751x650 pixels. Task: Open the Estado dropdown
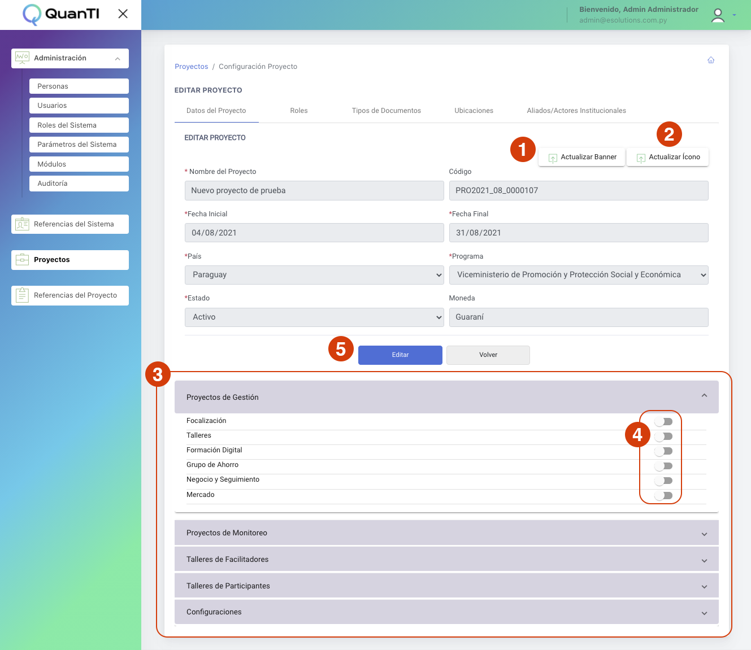[x=314, y=317]
